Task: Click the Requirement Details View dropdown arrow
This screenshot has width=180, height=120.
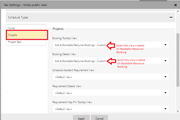Action: [165, 93]
